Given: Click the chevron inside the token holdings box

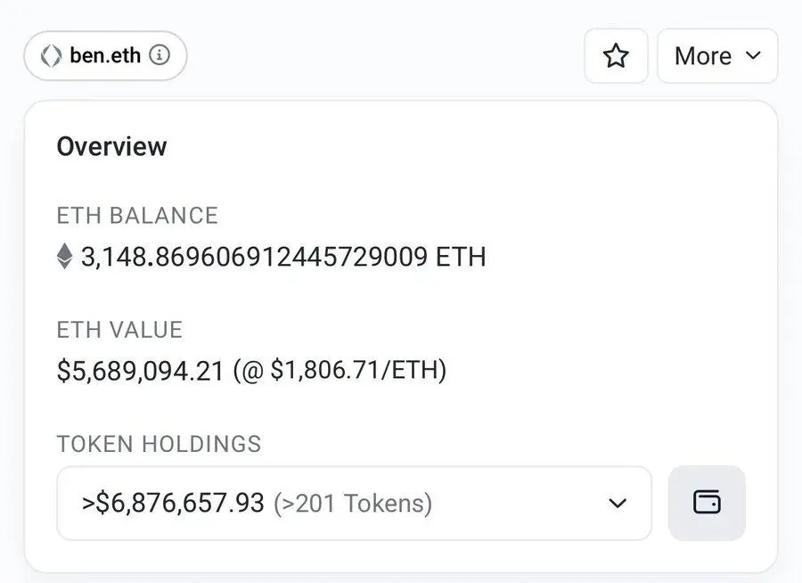Looking at the screenshot, I should (x=618, y=504).
